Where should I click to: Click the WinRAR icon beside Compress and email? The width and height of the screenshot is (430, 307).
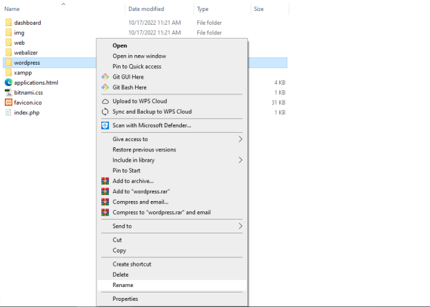pyautogui.click(x=105, y=202)
